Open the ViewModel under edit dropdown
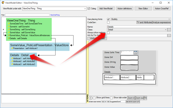This screenshot has width=173, height=108. pyautogui.click(x=54, y=8)
